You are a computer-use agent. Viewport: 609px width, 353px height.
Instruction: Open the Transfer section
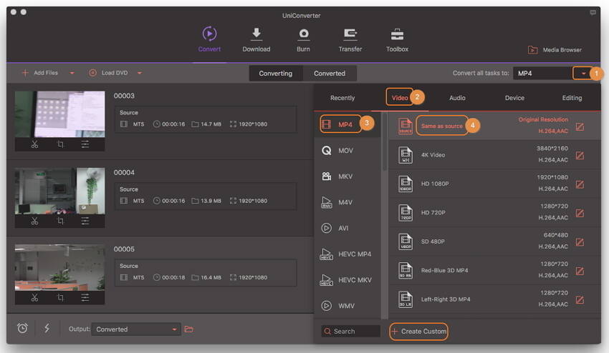[350, 39]
